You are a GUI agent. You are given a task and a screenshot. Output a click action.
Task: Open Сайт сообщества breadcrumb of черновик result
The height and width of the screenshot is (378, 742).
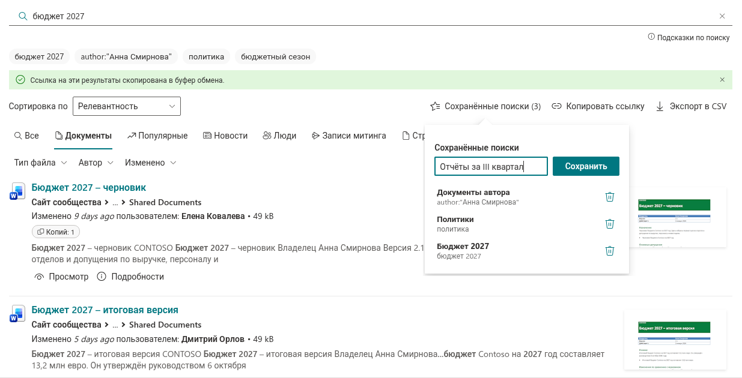click(66, 202)
